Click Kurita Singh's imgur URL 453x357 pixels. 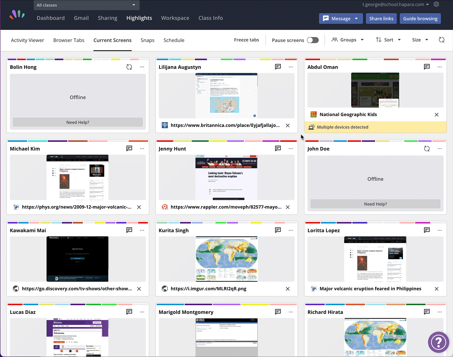tap(209, 289)
